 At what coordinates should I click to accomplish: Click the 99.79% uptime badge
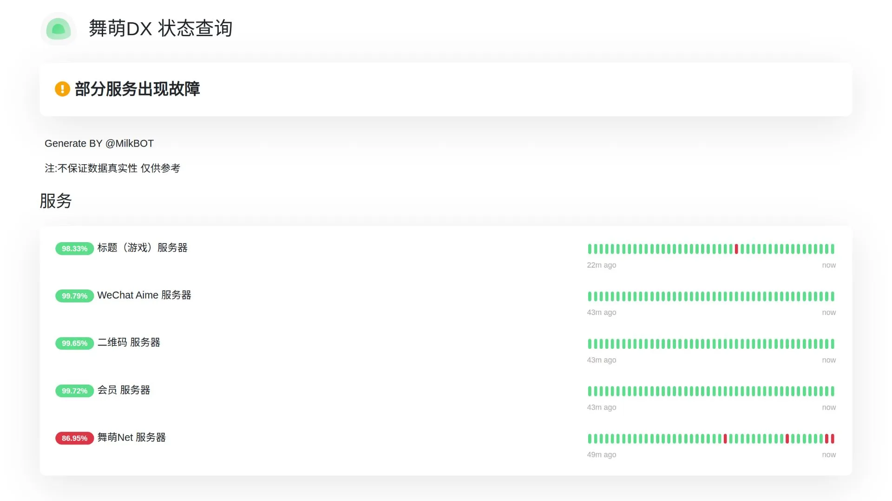click(x=74, y=296)
